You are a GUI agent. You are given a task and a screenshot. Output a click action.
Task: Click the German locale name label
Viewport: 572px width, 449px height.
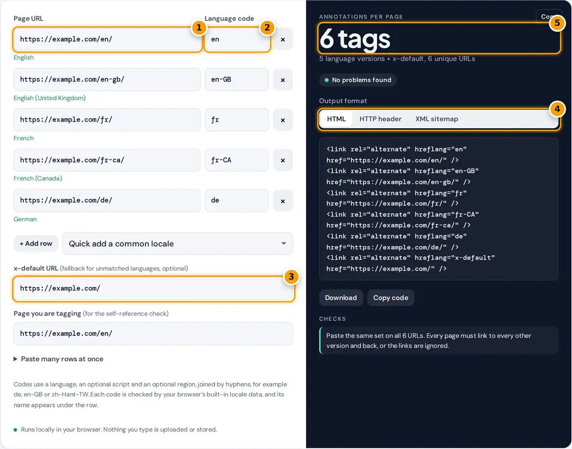coord(25,219)
